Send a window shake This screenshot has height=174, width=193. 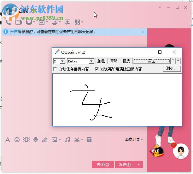coord(26,140)
